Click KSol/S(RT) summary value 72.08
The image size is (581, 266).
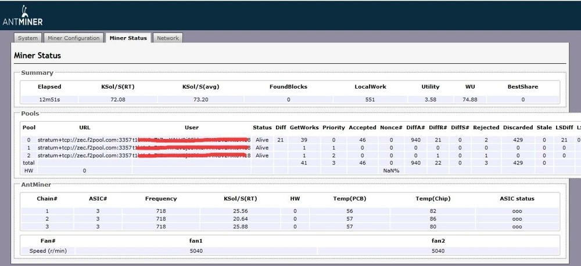pos(118,99)
